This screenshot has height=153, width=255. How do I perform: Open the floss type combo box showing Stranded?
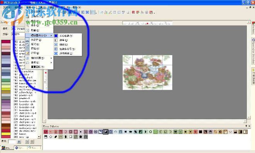[18, 29]
